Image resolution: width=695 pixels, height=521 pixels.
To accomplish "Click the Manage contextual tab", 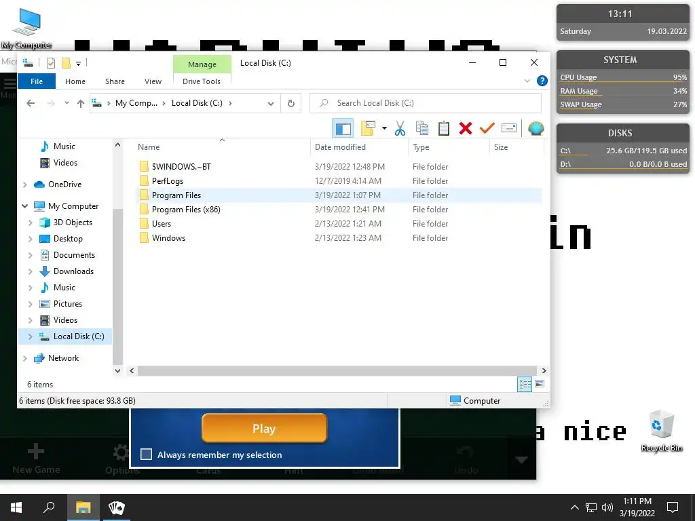I will pos(202,64).
